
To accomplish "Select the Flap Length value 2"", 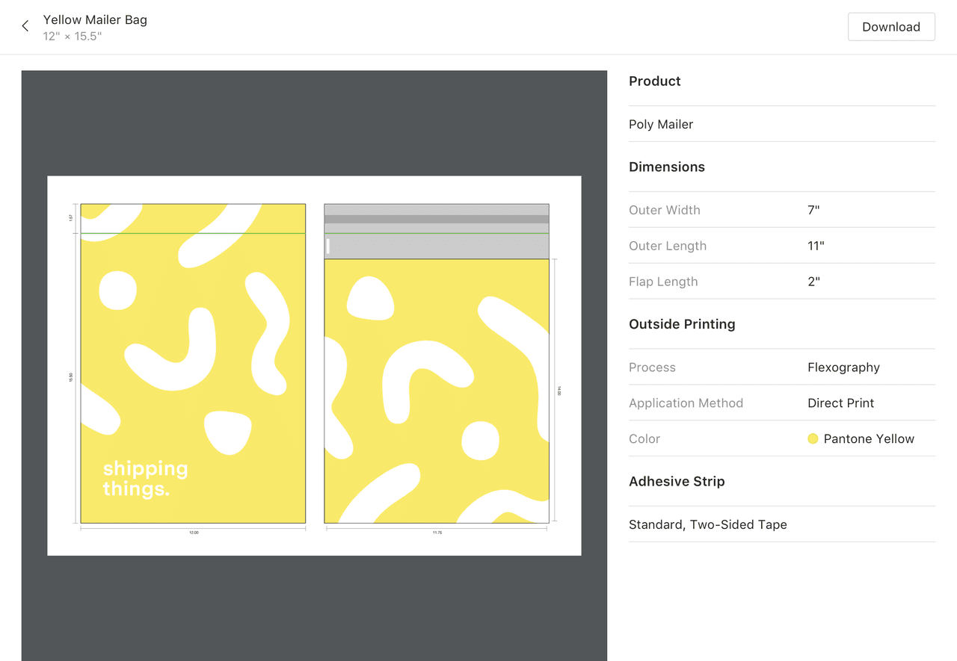I will point(813,282).
